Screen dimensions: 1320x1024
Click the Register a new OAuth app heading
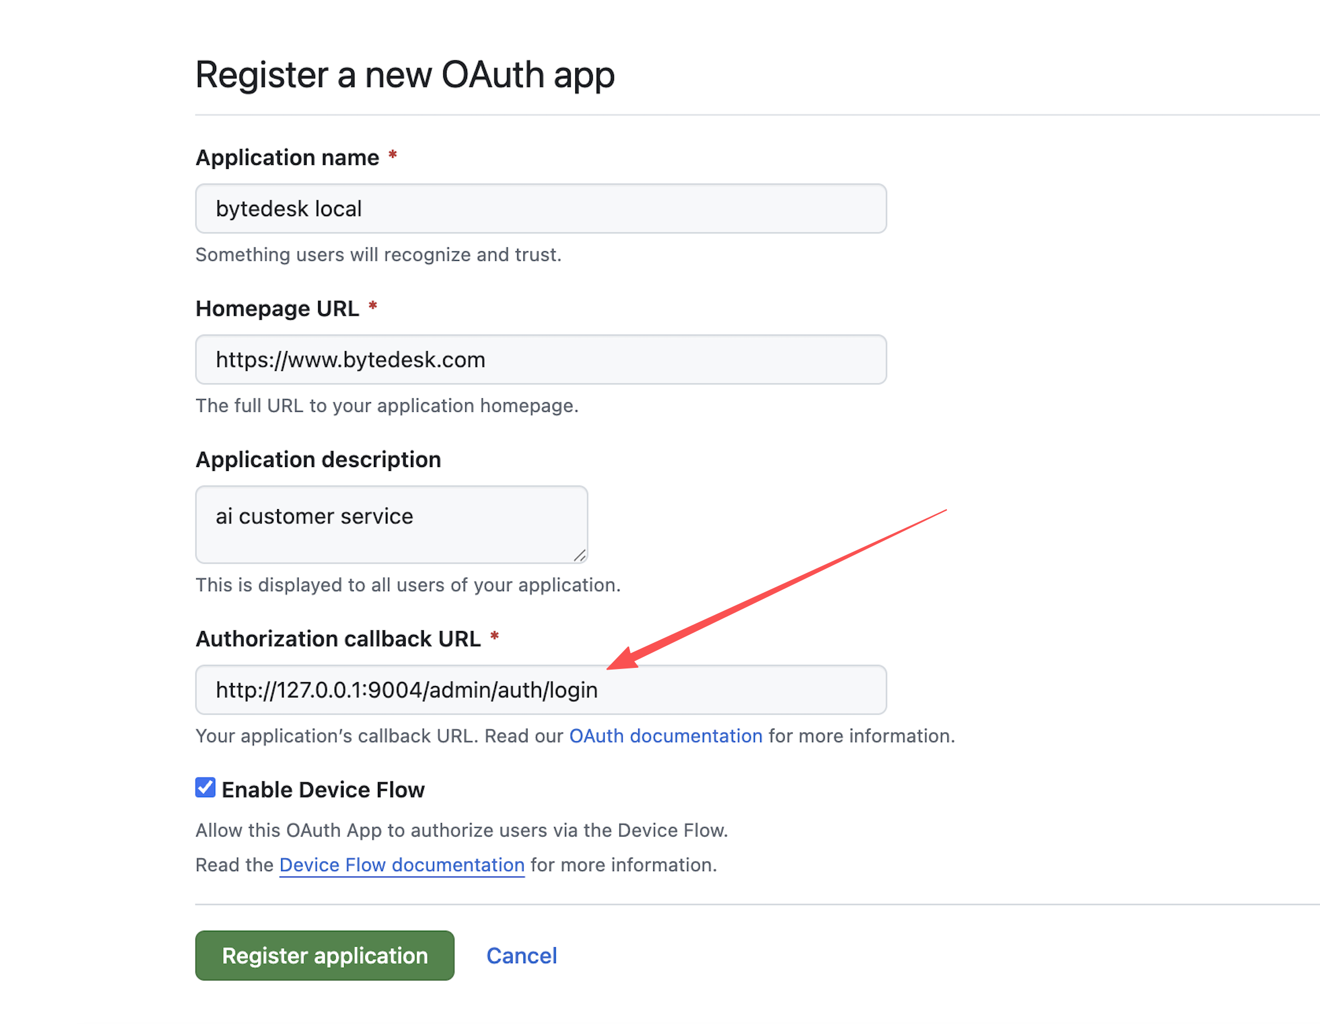click(x=405, y=75)
